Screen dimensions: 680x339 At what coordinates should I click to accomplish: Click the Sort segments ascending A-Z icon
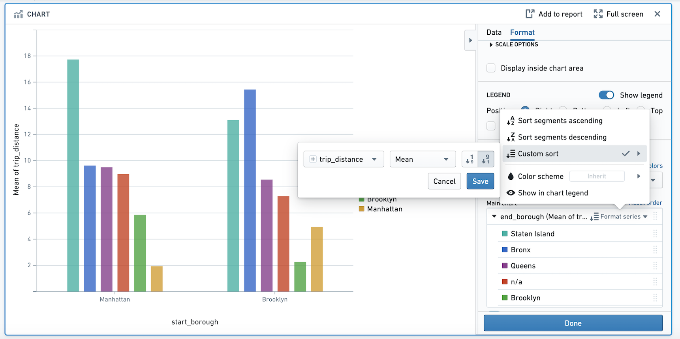pos(511,121)
